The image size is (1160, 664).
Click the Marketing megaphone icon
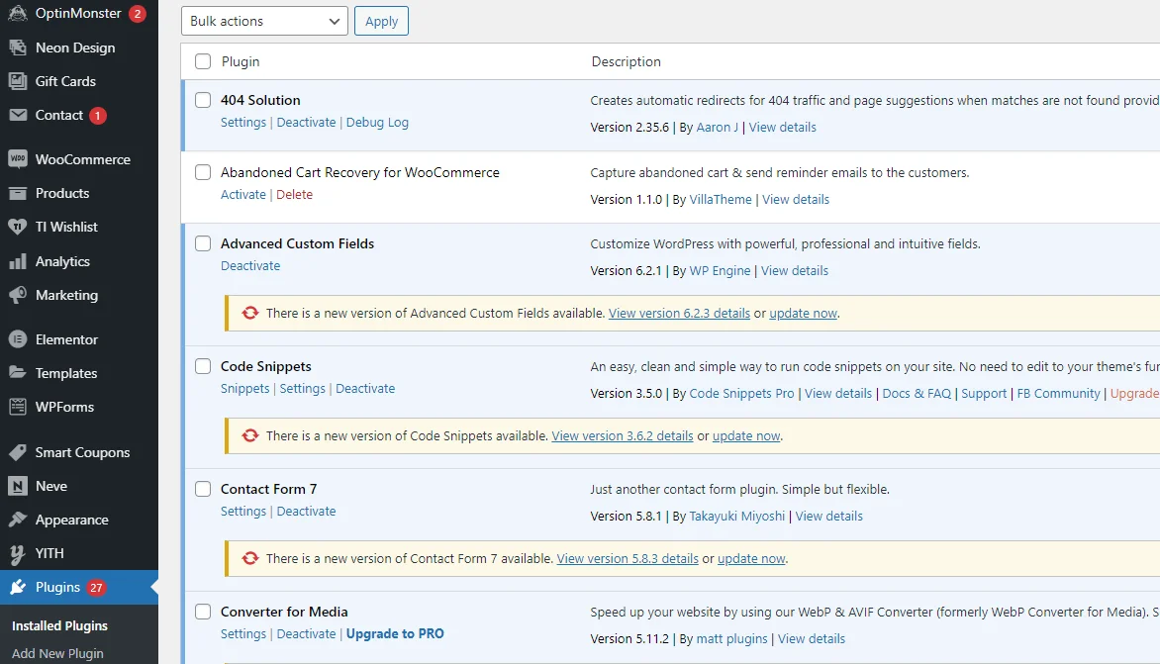point(17,295)
